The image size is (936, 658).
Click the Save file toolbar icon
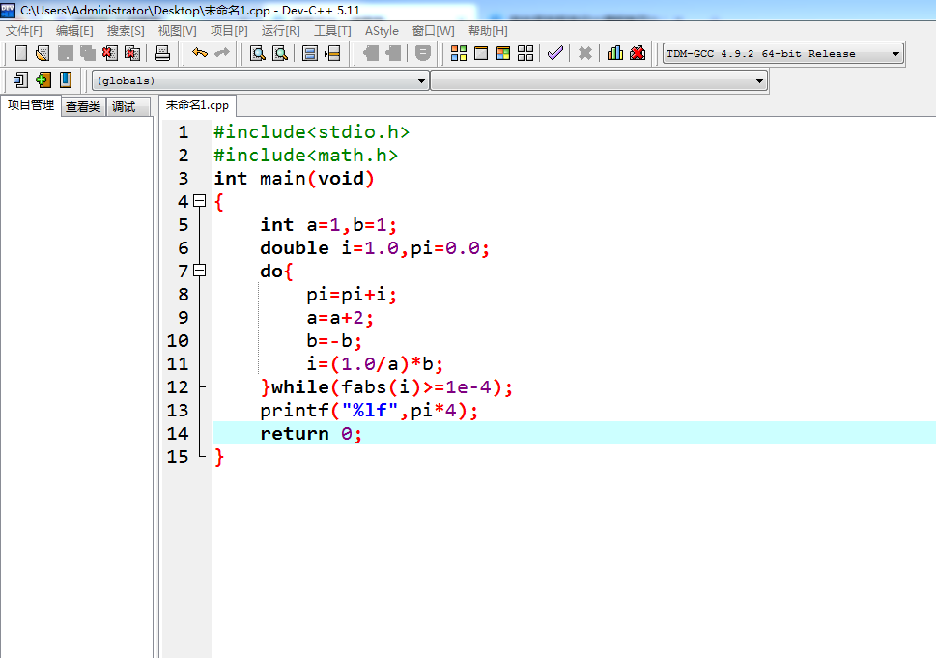(x=65, y=53)
